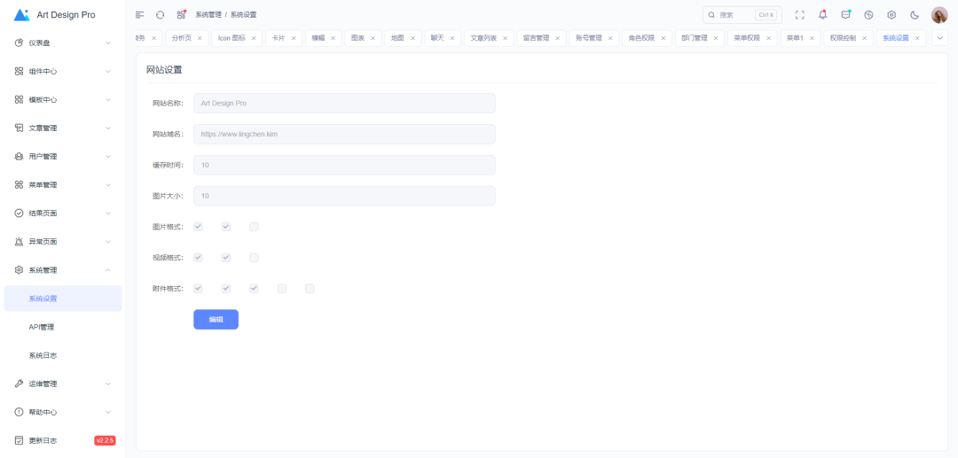Toggle third unchecked checkbox in 视频格式 row

[x=255, y=258]
